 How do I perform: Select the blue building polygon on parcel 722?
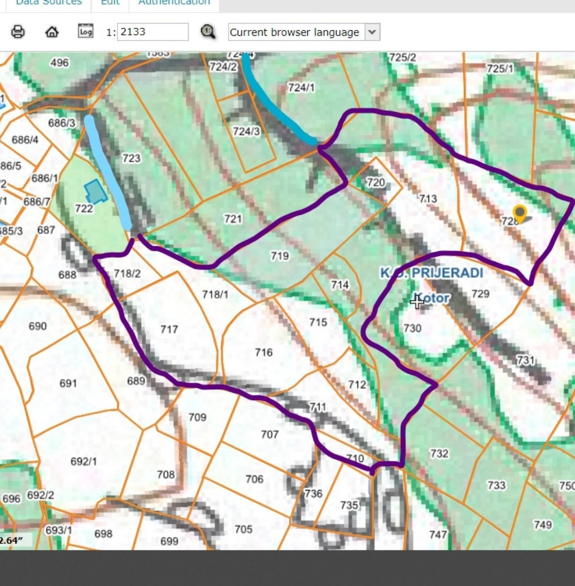point(95,192)
